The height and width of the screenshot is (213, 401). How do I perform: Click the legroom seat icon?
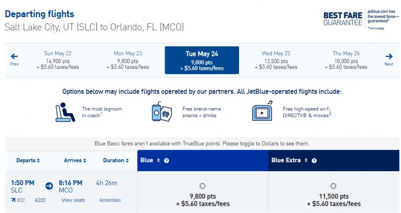click(x=65, y=112)
